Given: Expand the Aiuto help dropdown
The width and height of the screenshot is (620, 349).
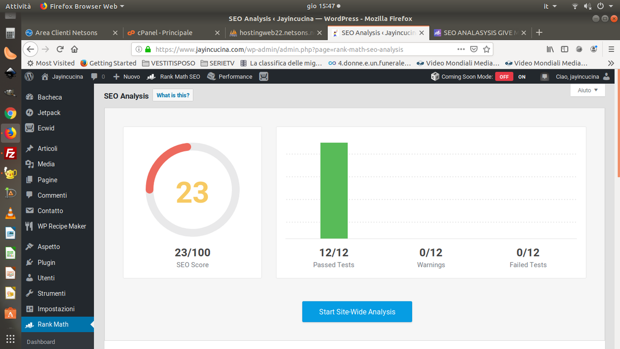Looking at the screenshot, I should [x=588, y=90].
